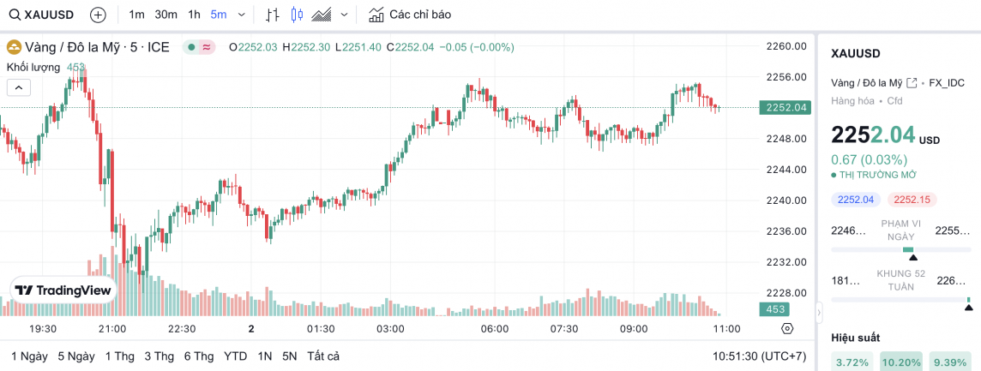Image resolution: width=981 pixels, height=371 pixels.
Task: Collapse the chart legend with the caret button
Action: pos(19,87)
